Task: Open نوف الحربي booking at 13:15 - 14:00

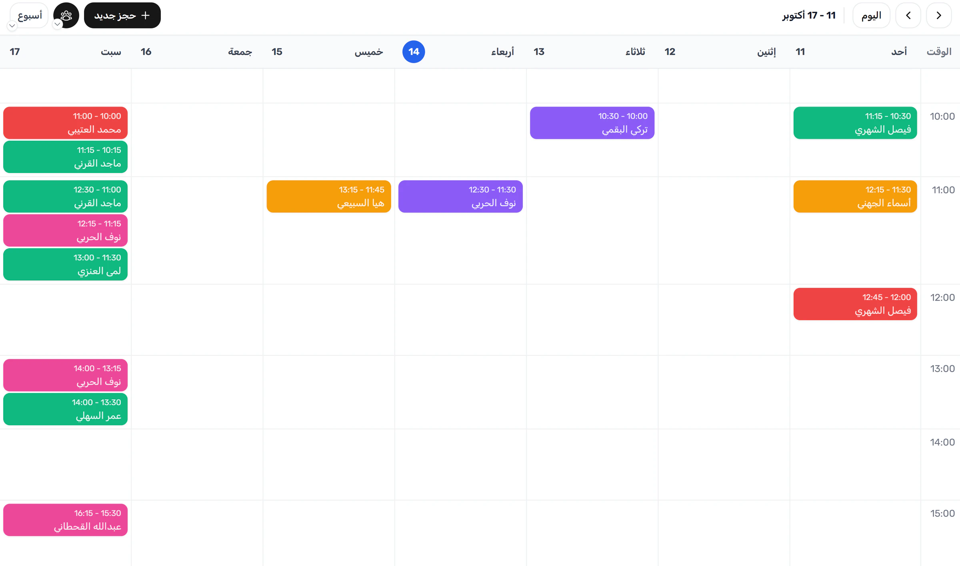Action: coord(66,375)
